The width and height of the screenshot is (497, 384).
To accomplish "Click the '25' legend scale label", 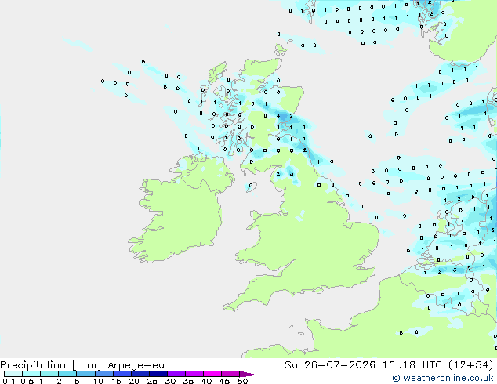I will pyautogui.click(x=152, y=381).
